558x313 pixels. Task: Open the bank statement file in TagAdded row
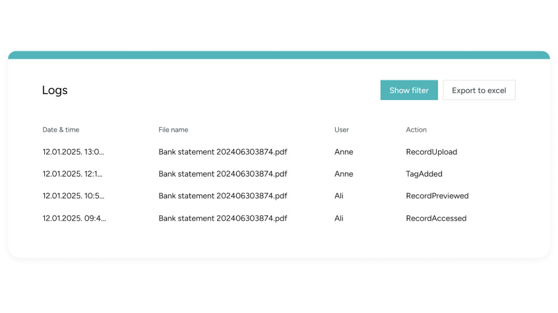(x=222, y=174)
